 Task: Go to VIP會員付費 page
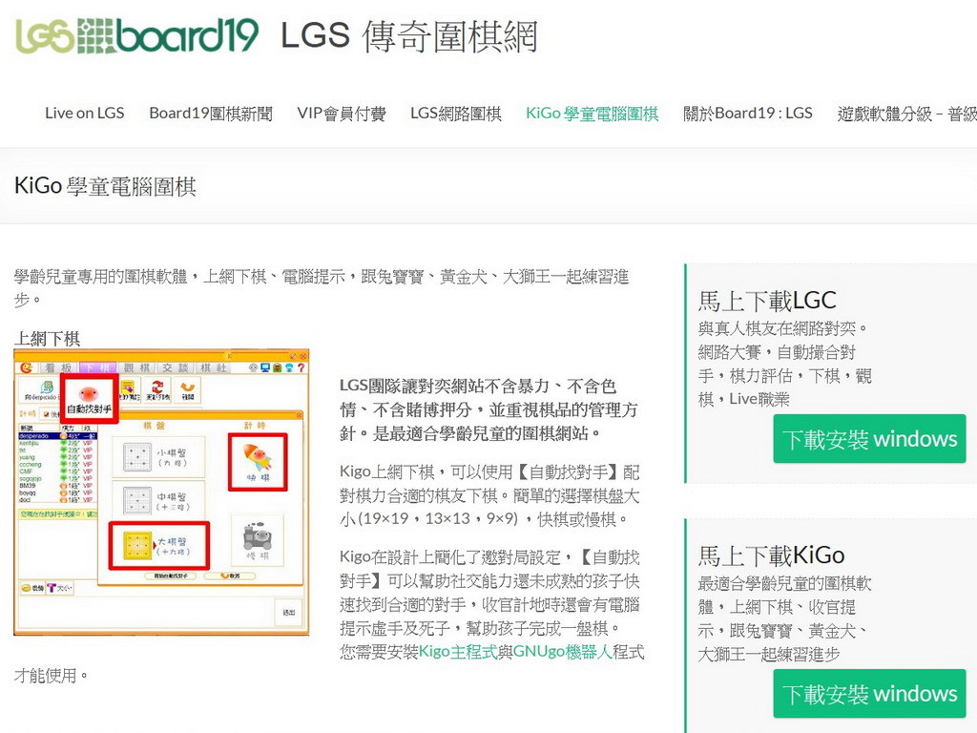pyautogui.click(x=342, y=113)
